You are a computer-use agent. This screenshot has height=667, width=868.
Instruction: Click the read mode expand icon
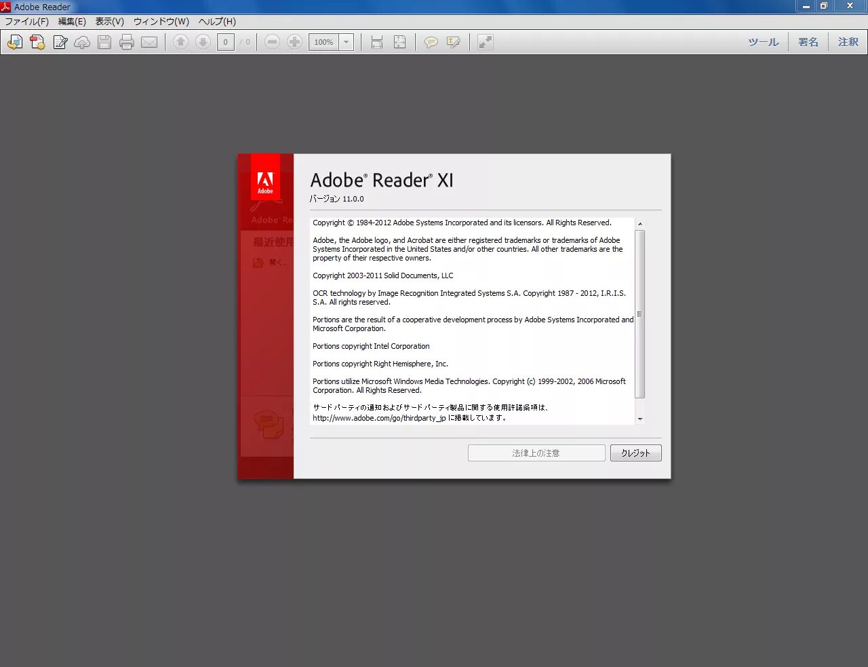[x=485, y=42]
